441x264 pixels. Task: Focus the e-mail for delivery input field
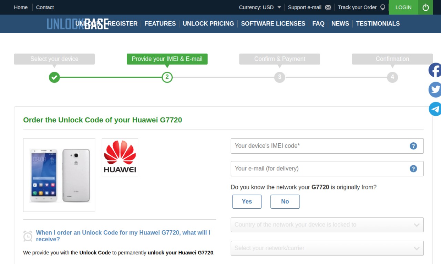tap(327, 168)
